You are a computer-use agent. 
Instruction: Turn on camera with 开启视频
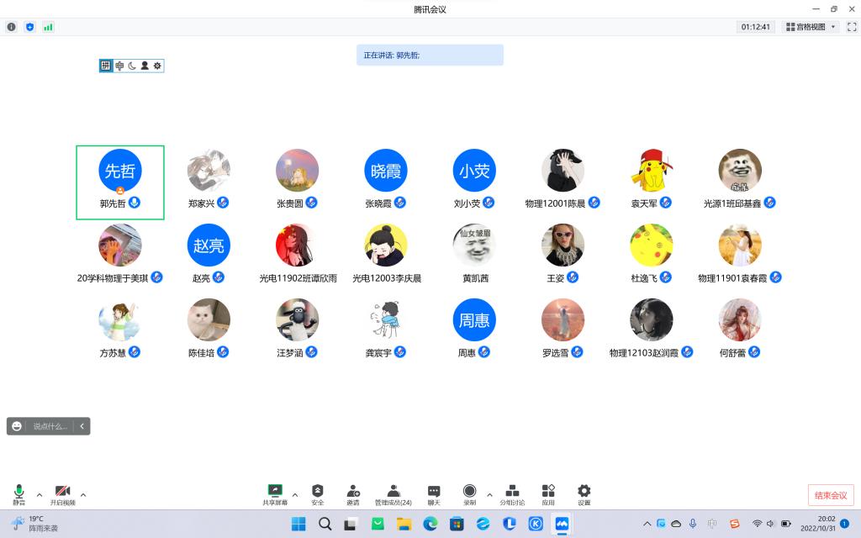pyautogui.click(x=62, y=493)
